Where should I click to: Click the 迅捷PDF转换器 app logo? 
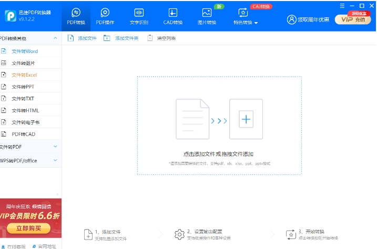[x=11, y=16]
